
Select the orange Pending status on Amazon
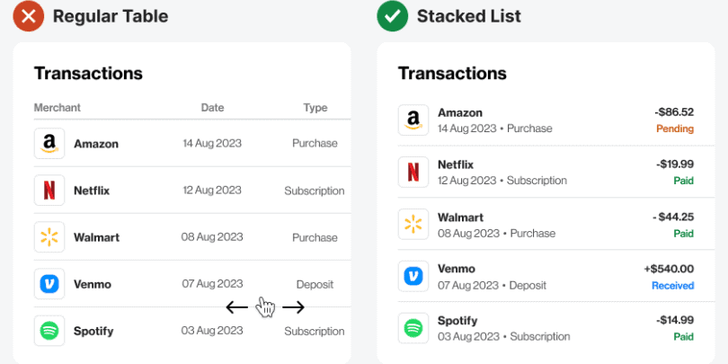click(x=675, y=129)
